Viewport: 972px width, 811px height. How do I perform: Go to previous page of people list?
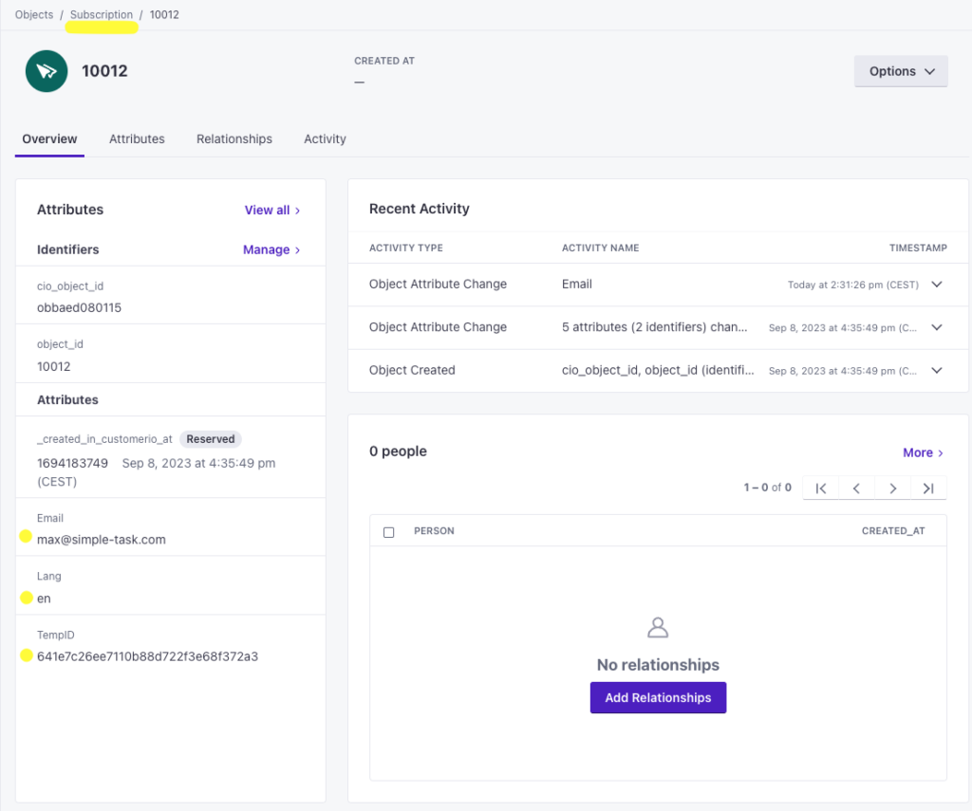[x=856, y=488]
